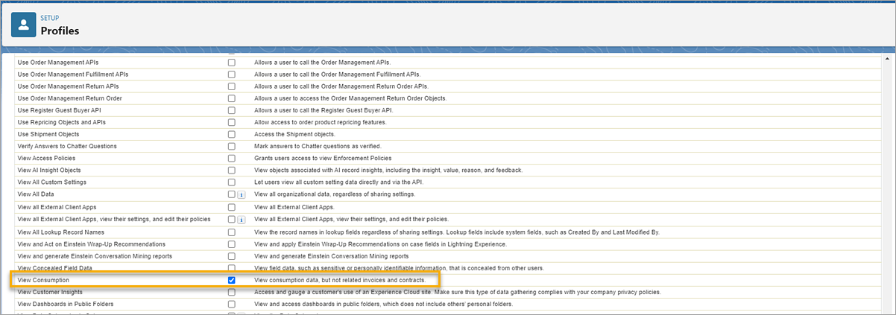Check the View Customer Insights box
The height and width of the screenshot is (315, 896).
click(x=231, y=292)
